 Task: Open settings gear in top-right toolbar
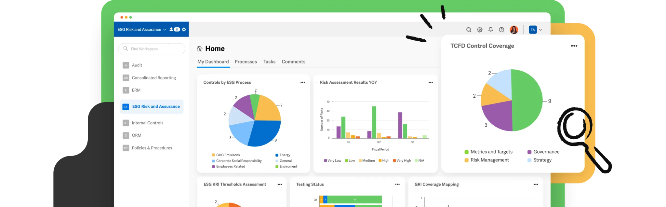[480, 30]
